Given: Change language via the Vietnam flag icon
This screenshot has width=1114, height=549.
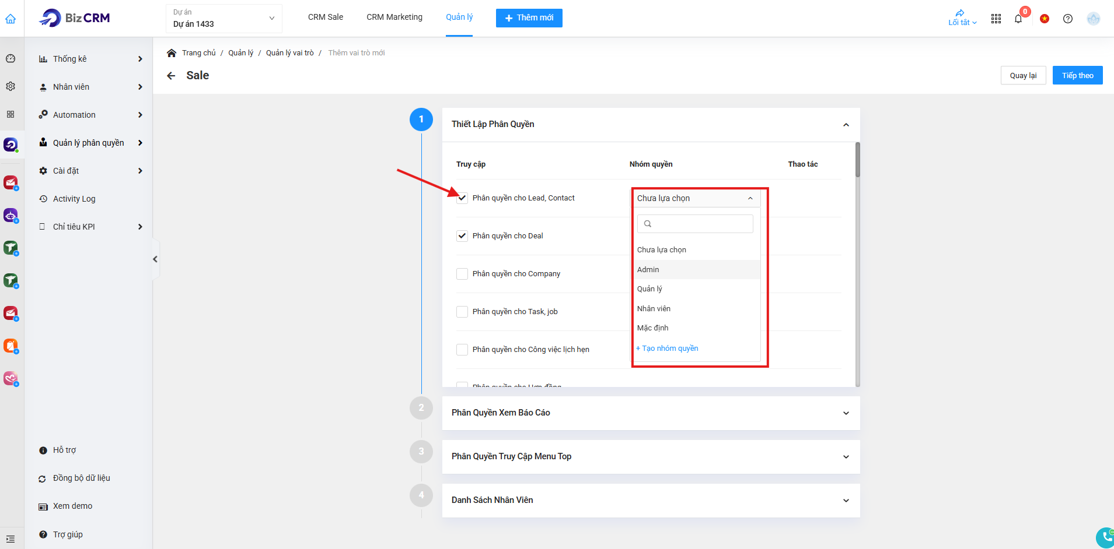Looking at the screenshot, I should tap(1045, 19).
